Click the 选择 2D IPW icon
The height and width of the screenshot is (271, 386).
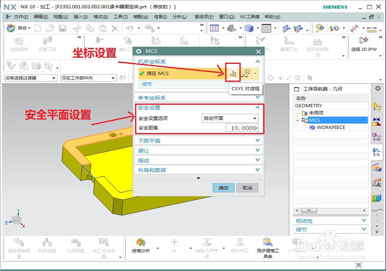pyautogui.click(x=364, y=40)
